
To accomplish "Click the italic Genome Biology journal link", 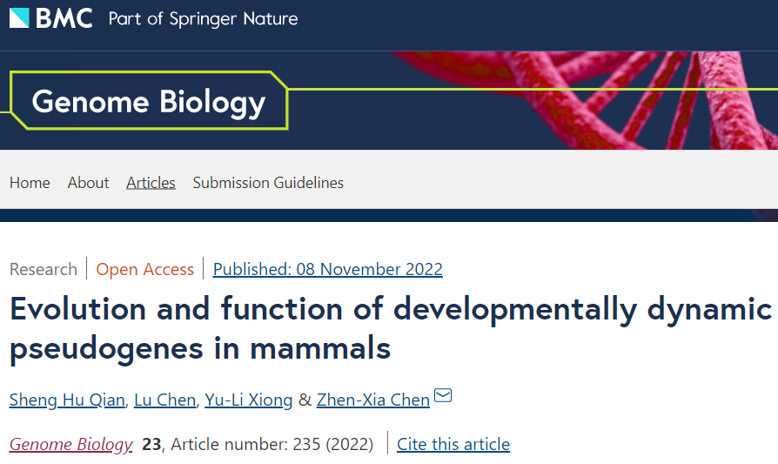I will click(71, 444).
